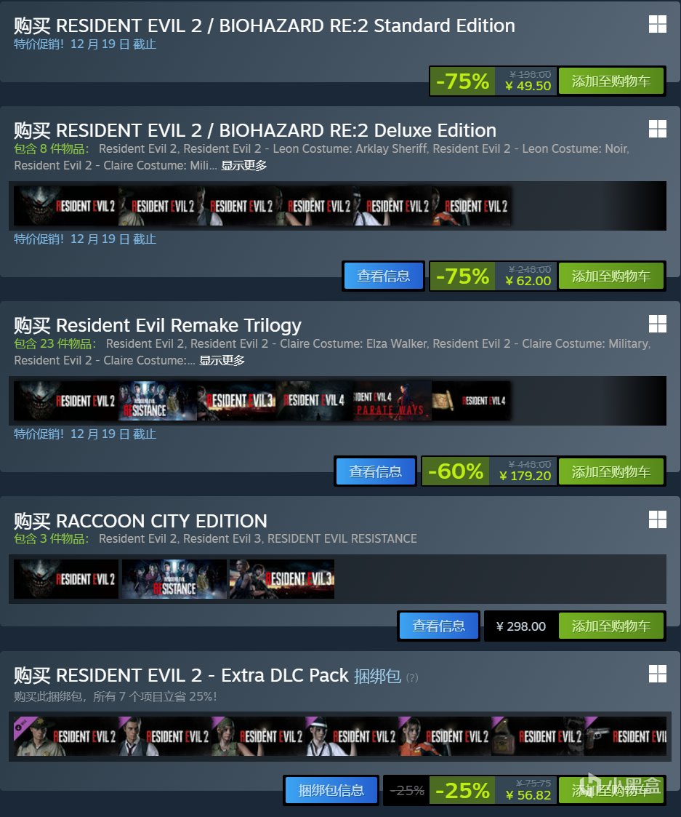
Task: View info for Remake Trilogy package
Action: click(x=375, y=471)
